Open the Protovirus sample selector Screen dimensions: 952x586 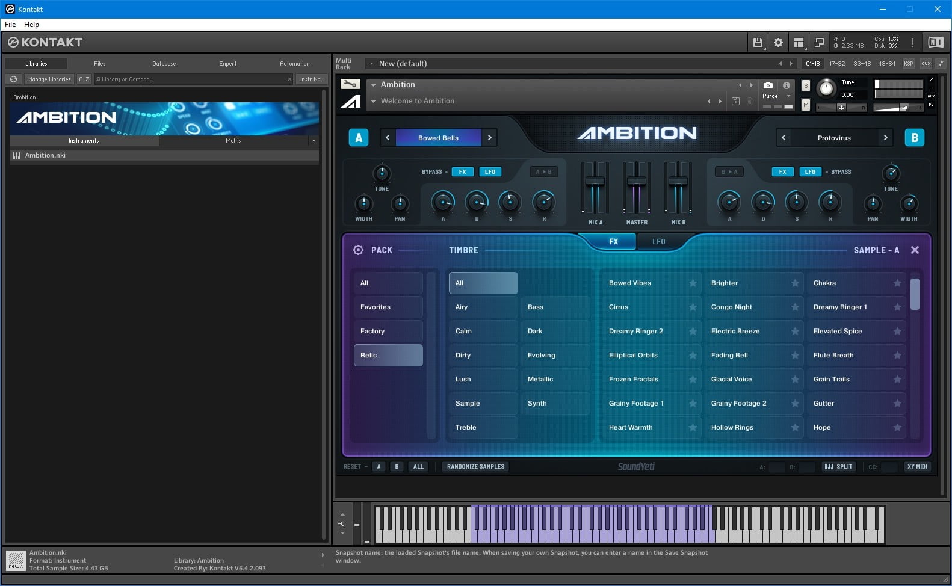pyautogui.click(x=834, y=138)
